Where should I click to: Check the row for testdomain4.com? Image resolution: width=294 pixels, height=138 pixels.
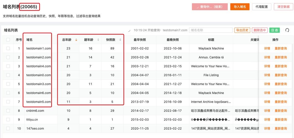[8, 66]
